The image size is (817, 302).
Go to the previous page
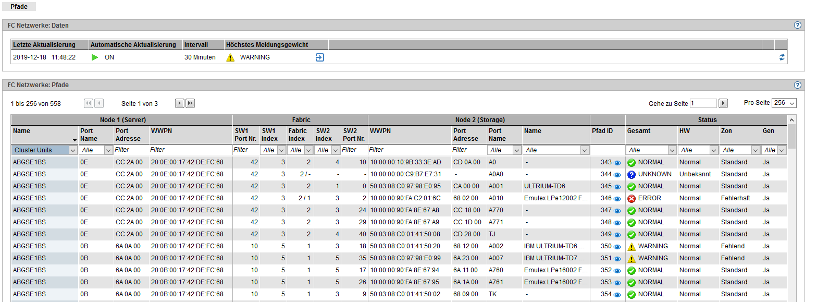99,103
